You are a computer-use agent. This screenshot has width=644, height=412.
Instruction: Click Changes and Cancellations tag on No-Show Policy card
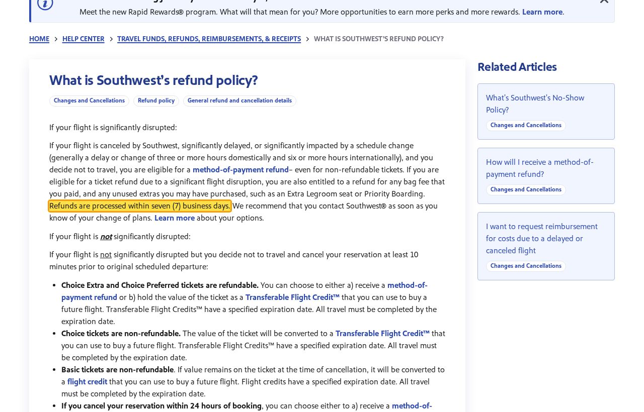click(x=526, y=126)
